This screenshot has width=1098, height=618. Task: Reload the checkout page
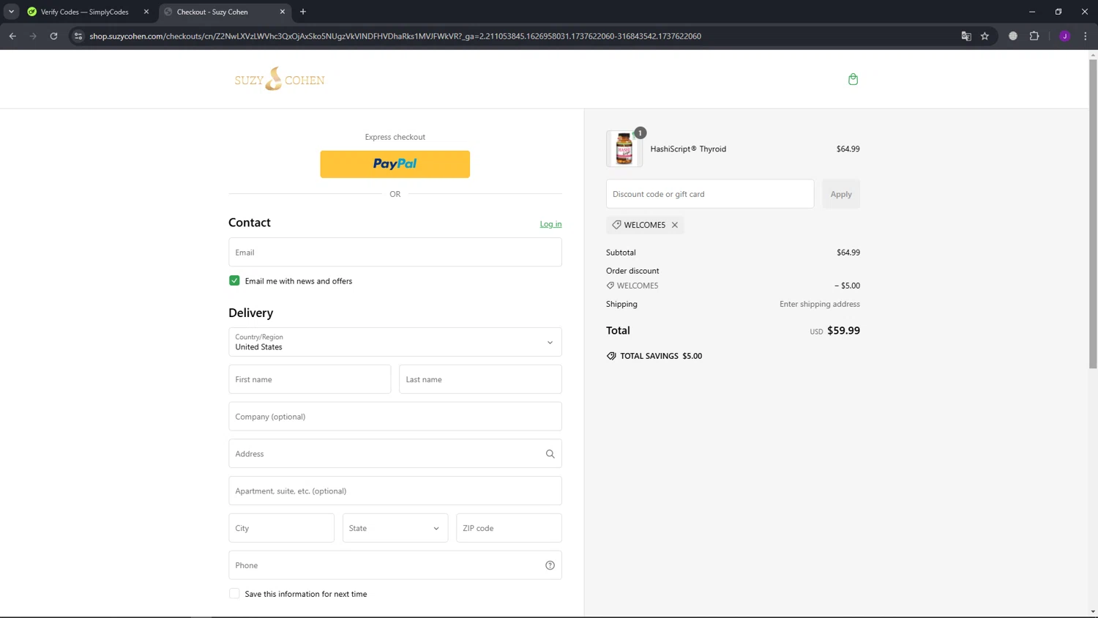click(53, 36)
